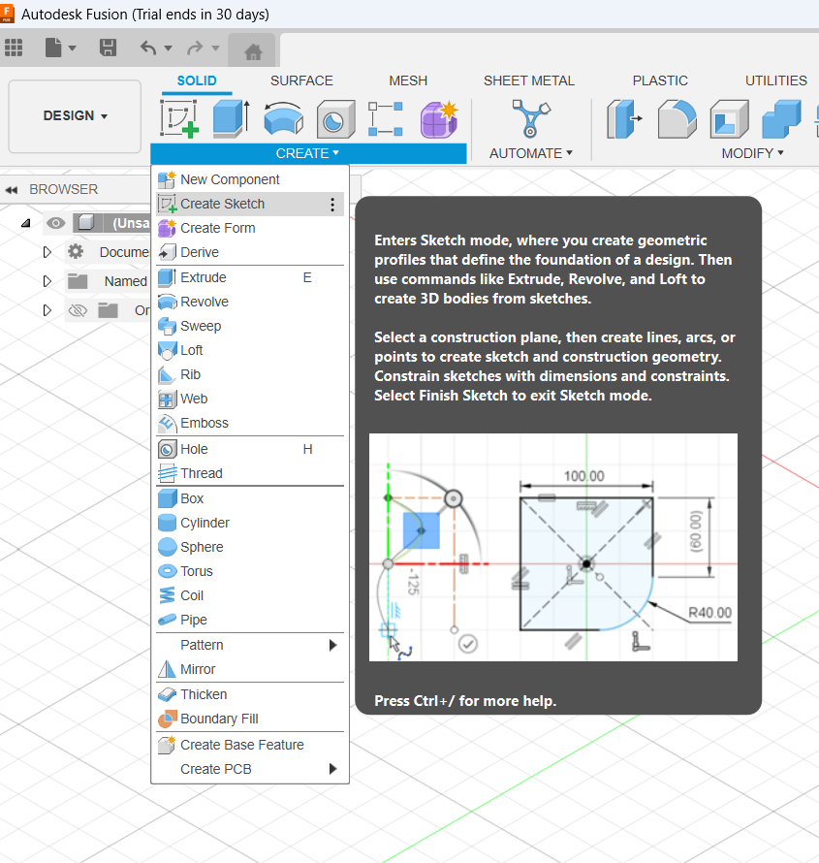This screenshot has height=863, width=819.
Task: Open the undo history dropdown arrow
Action: [169, 48]
